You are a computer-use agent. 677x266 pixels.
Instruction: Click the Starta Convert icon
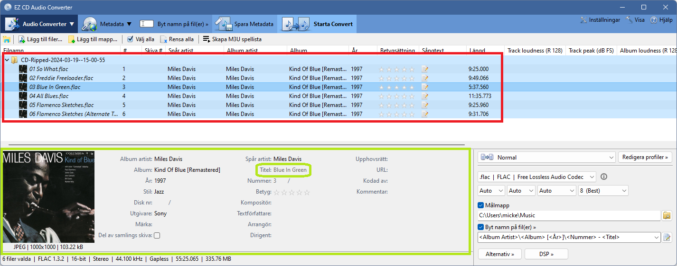295,24
